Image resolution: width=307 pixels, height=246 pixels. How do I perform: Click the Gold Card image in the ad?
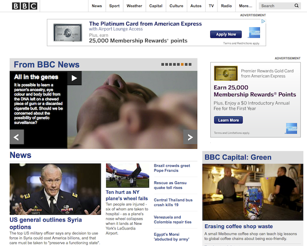[x=226, y=73]
